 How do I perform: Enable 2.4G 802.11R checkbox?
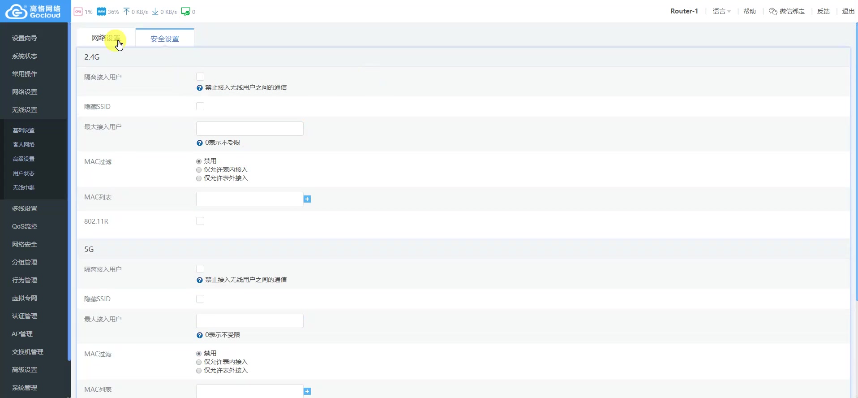click(x=200, y=221)
